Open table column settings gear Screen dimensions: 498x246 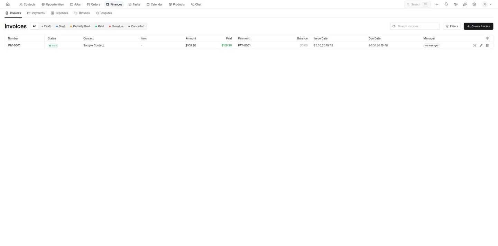point(488,38)
